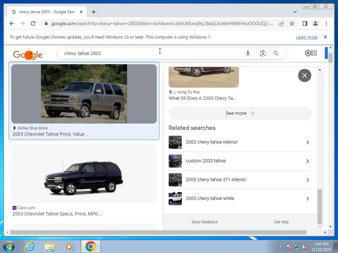Close the image preview panel
This screenshot has width=338, height=253.
304,75
